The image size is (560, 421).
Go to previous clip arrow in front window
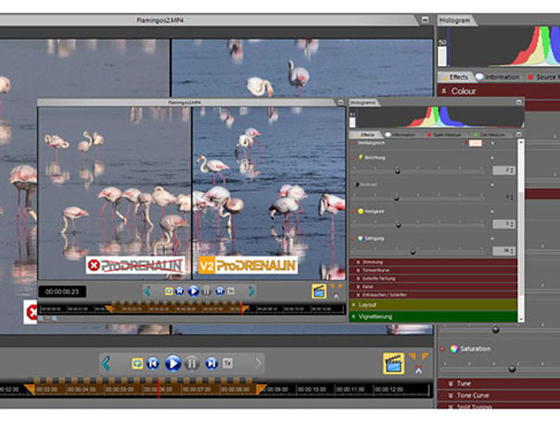pos(148,291)
